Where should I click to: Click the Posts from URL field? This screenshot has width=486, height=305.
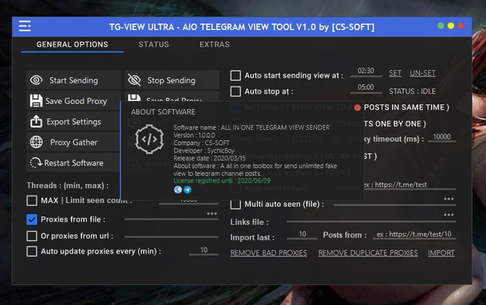point(414,234)
